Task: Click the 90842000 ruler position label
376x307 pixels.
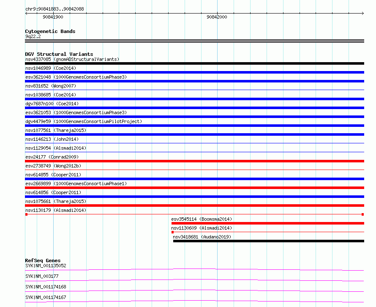Action: point(217,17)
